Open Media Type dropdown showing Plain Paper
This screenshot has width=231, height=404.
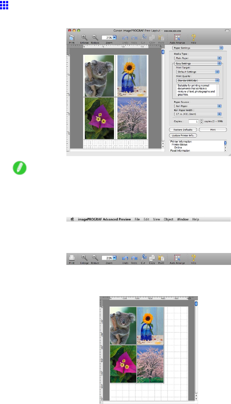[x=198, y=58]
